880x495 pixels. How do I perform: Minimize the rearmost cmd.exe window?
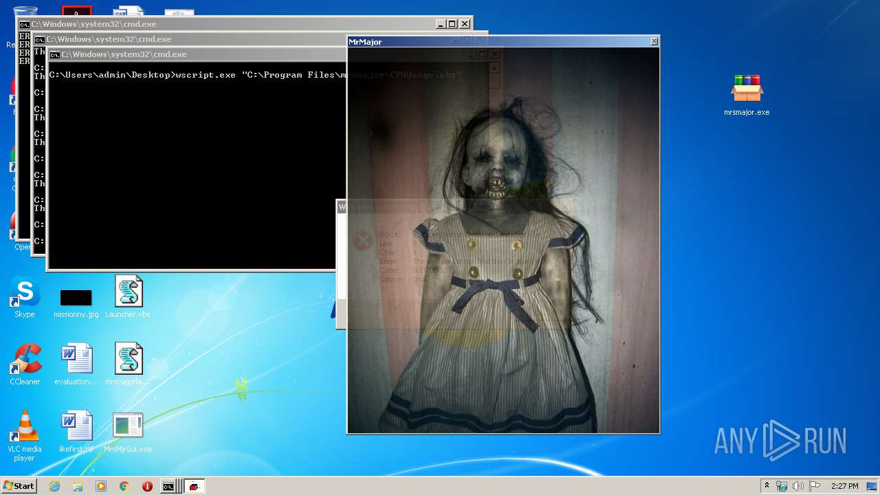440,24
